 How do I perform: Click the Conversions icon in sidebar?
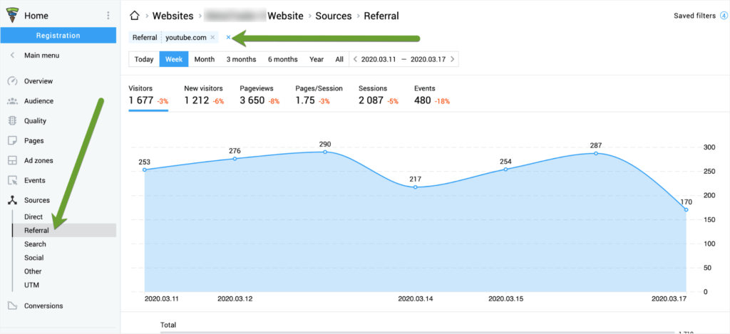(13, 306)
